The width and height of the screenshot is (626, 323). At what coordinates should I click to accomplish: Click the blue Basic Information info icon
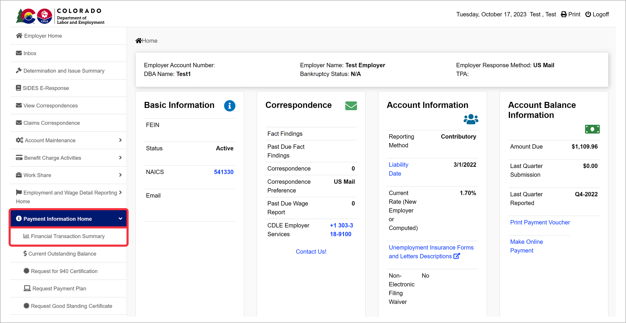pos(230,106)
